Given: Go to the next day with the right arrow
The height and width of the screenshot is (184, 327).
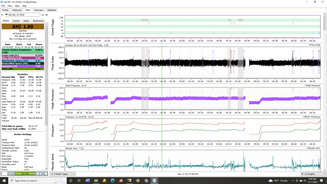Looking at the screenshot, I should [42, 15].
